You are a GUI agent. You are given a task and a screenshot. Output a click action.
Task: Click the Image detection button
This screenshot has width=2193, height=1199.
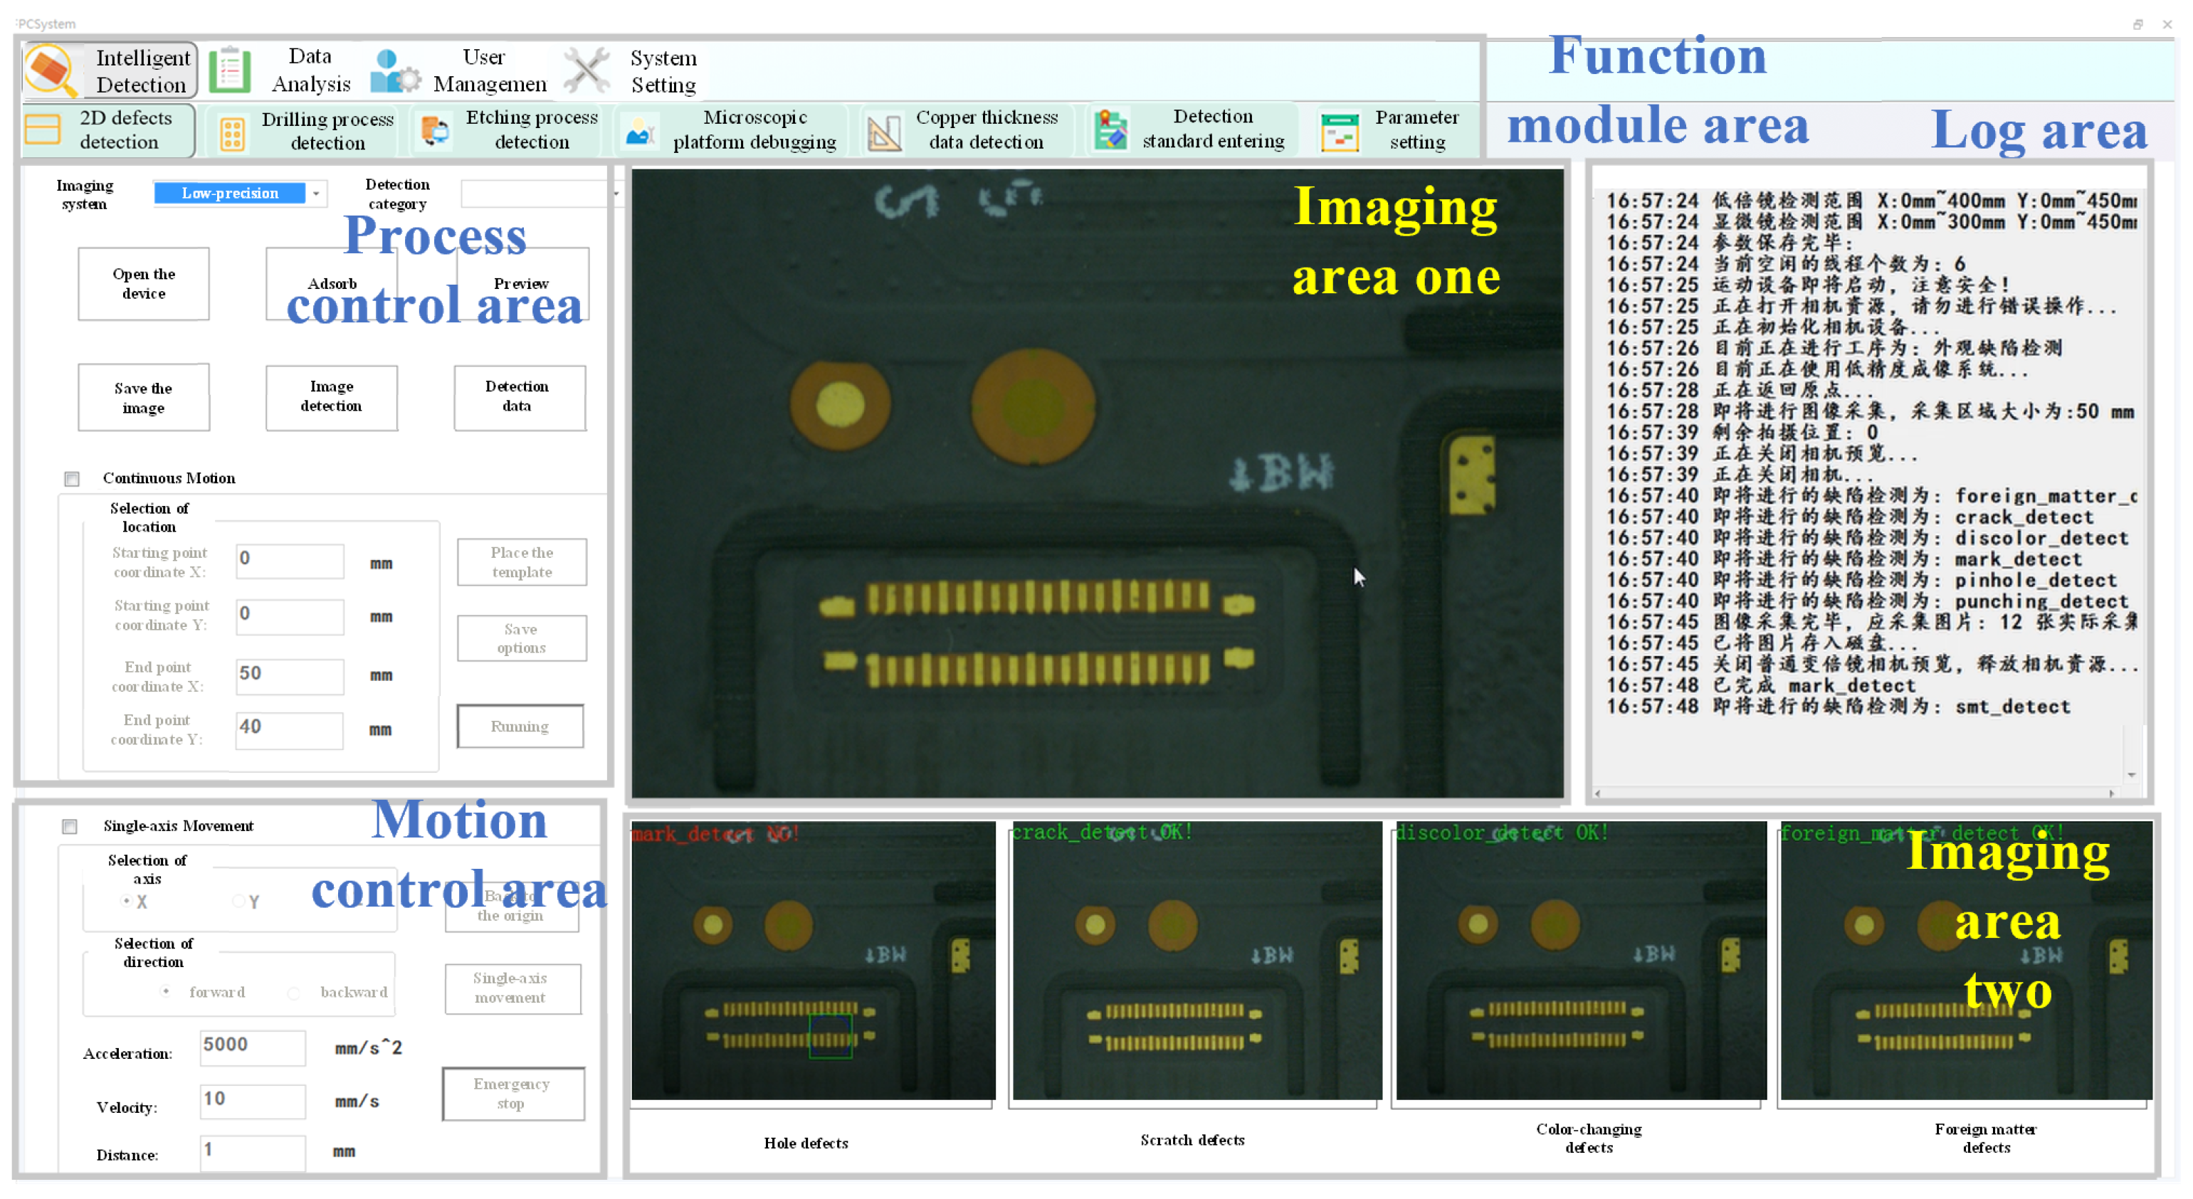coord(331,397)
